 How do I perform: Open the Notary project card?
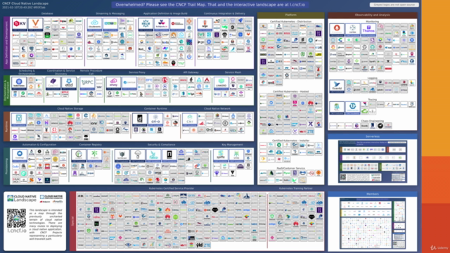coord(169,156)
